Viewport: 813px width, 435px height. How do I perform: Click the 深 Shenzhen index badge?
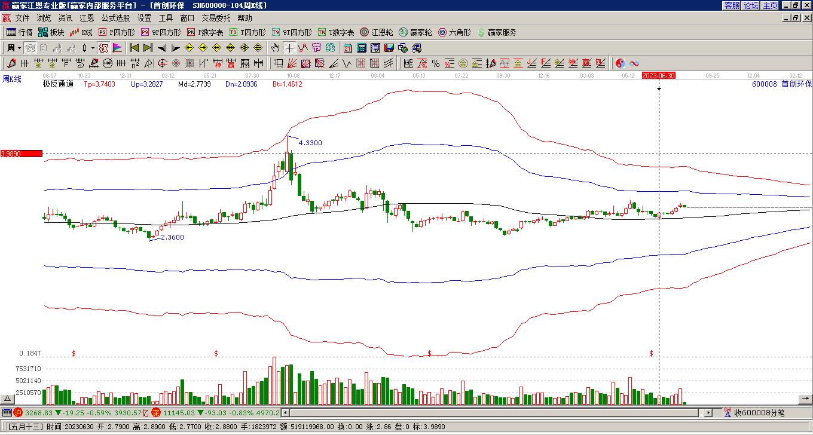[x=156, y=412]
